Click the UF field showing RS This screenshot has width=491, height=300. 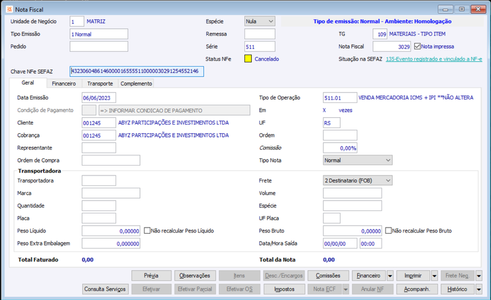331,123
